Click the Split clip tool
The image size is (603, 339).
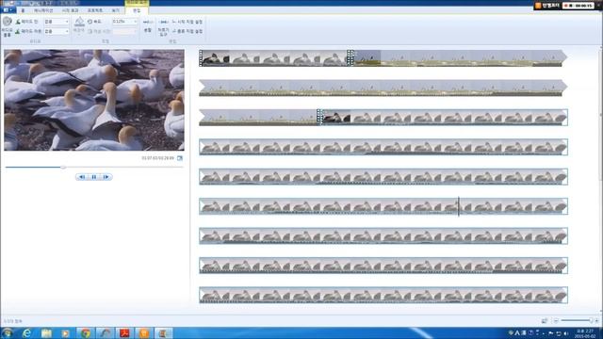148,25
